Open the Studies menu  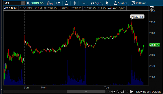(x=120, y=3)
